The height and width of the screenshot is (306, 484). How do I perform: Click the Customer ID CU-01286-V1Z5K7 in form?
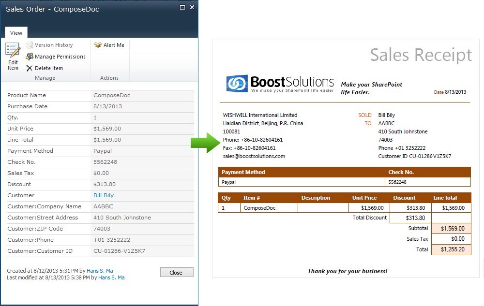[x=119, y=251]
